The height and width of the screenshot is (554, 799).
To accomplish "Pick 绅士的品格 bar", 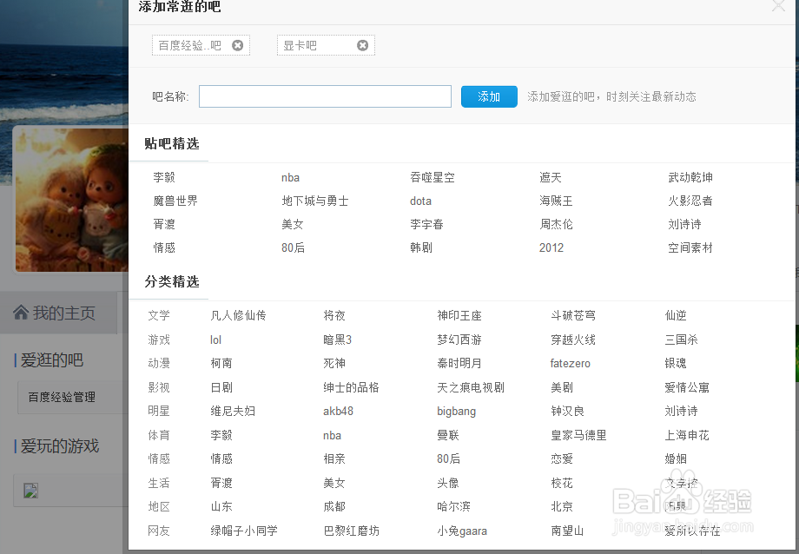I will coord(351,387).
